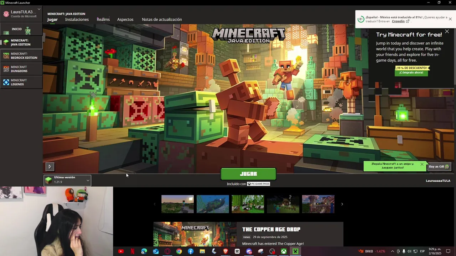Click the account avatar icon
This screenshot has height=256, width=456.
[6, 14]
